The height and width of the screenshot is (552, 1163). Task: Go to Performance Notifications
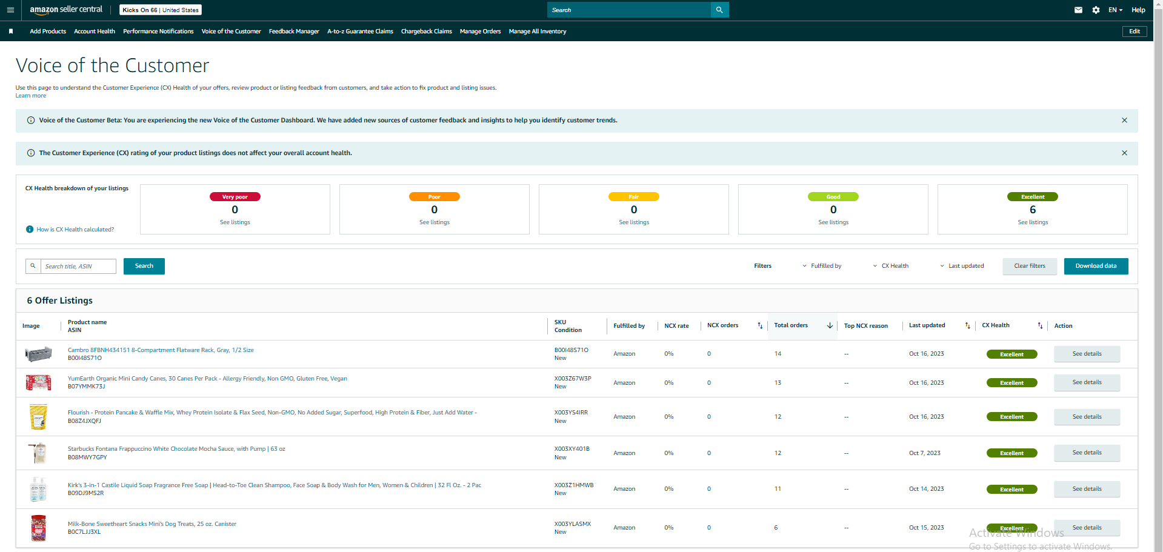coord(158,32)
